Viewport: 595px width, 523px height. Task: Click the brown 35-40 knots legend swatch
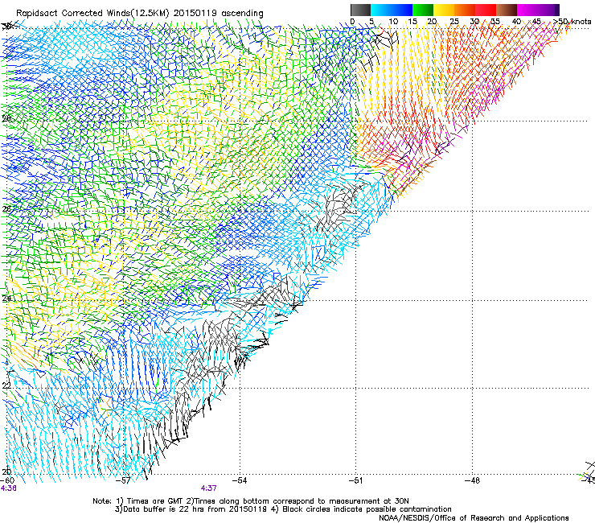[507, 10]
